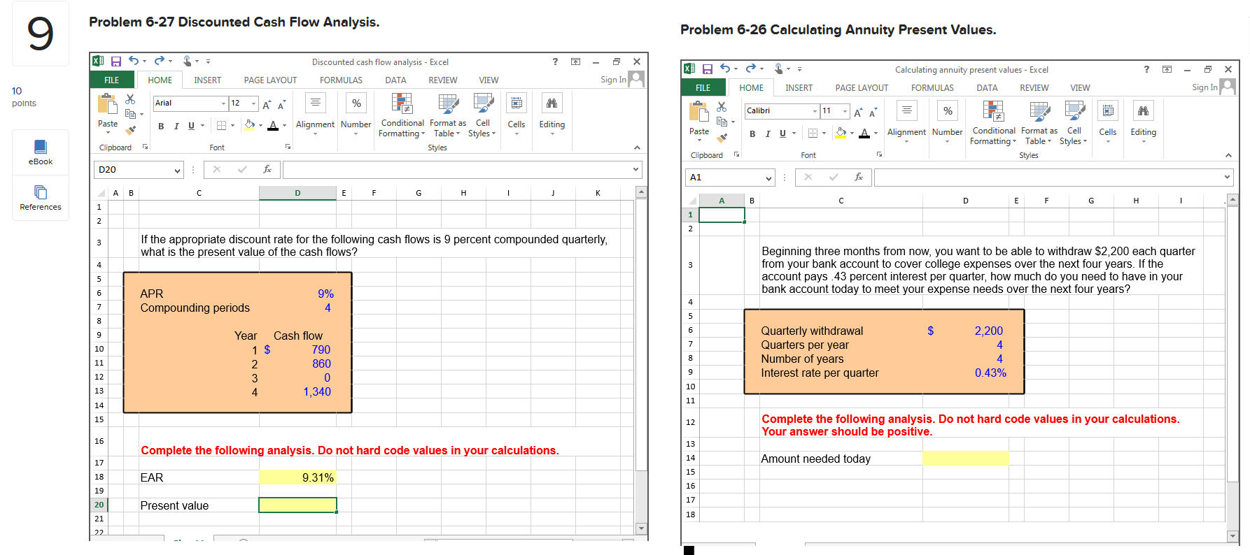This screenshot has width=1250, height=555.
Task: Open Conditional Formatting in Discounted cash flow window
Action: pos(402,115)
